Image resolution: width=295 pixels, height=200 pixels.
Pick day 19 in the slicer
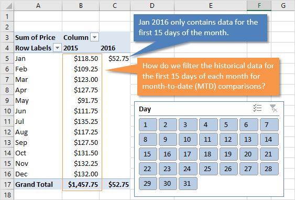tap(228, 154)
